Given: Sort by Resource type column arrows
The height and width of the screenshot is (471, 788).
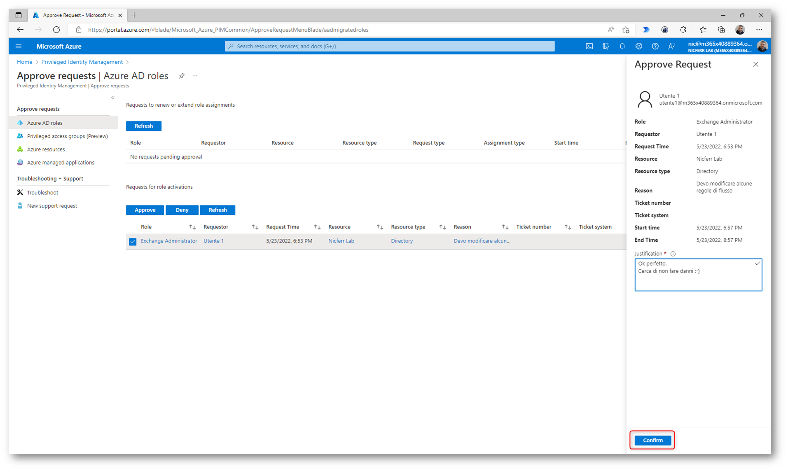Looking at the screenshot, I should click(x=442, y=227).
